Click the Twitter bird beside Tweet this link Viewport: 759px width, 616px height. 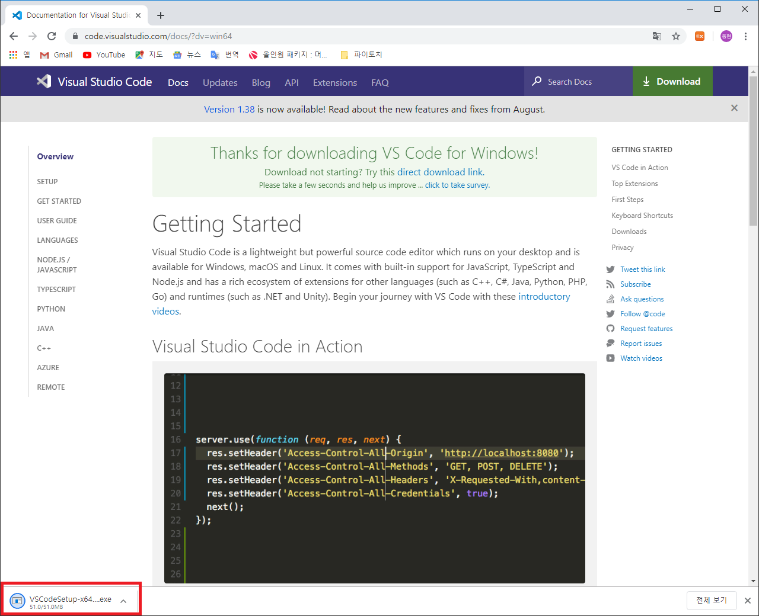[610, 269]
